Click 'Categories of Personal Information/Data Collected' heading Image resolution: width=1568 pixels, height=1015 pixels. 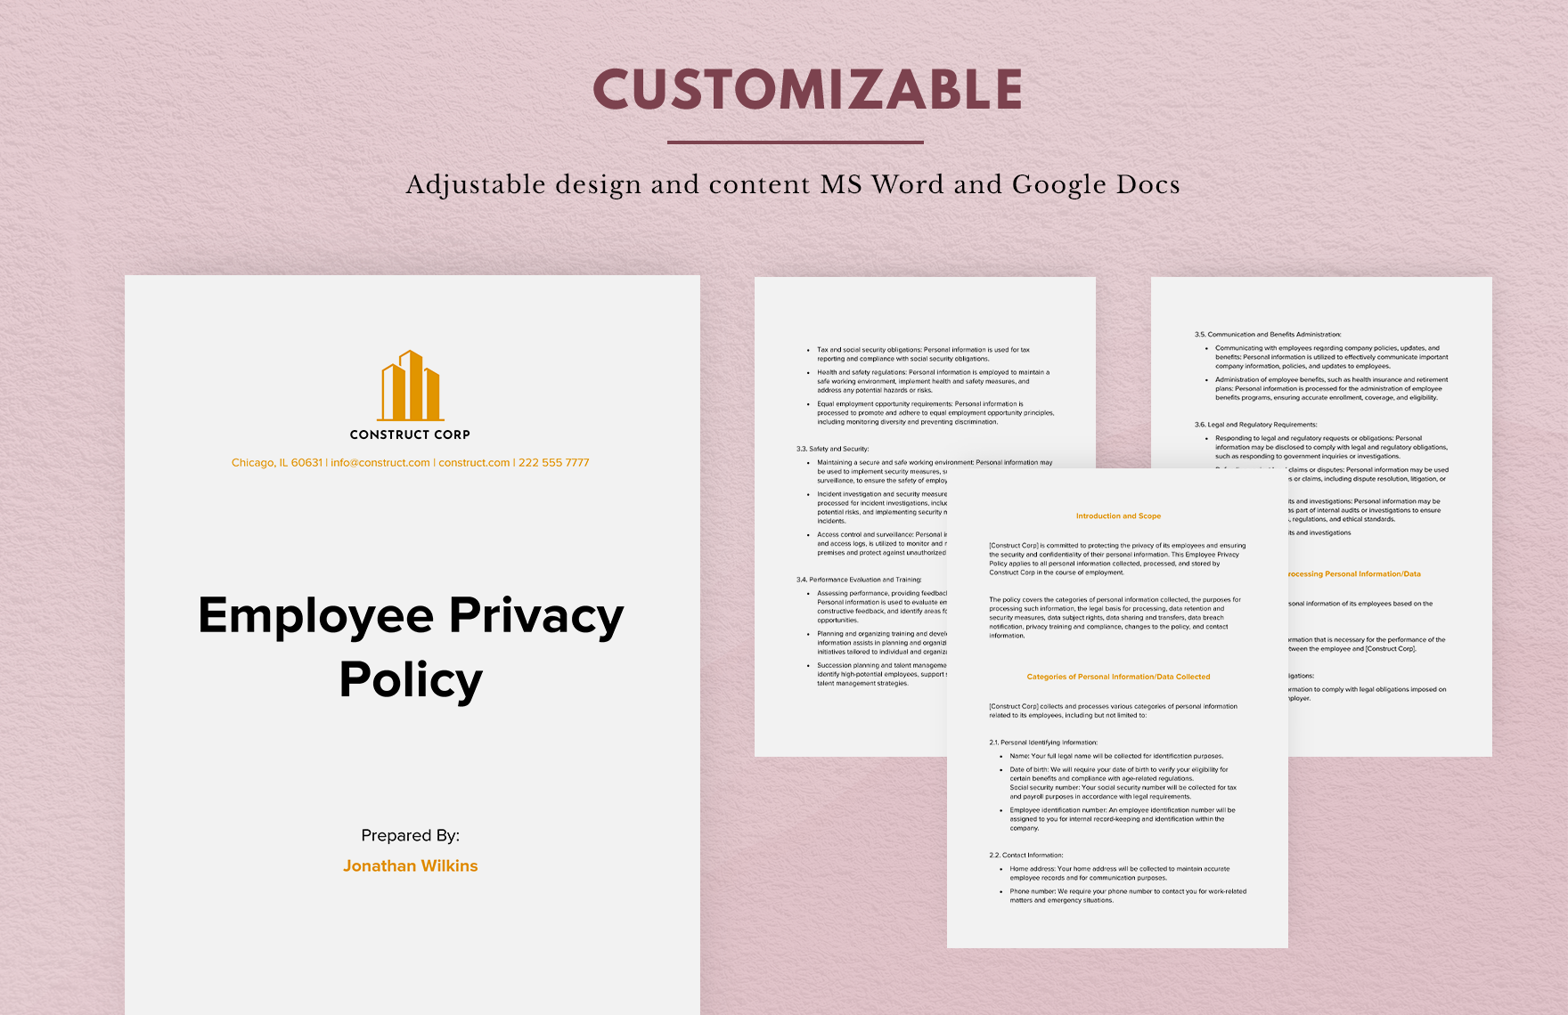(1118, 677)
